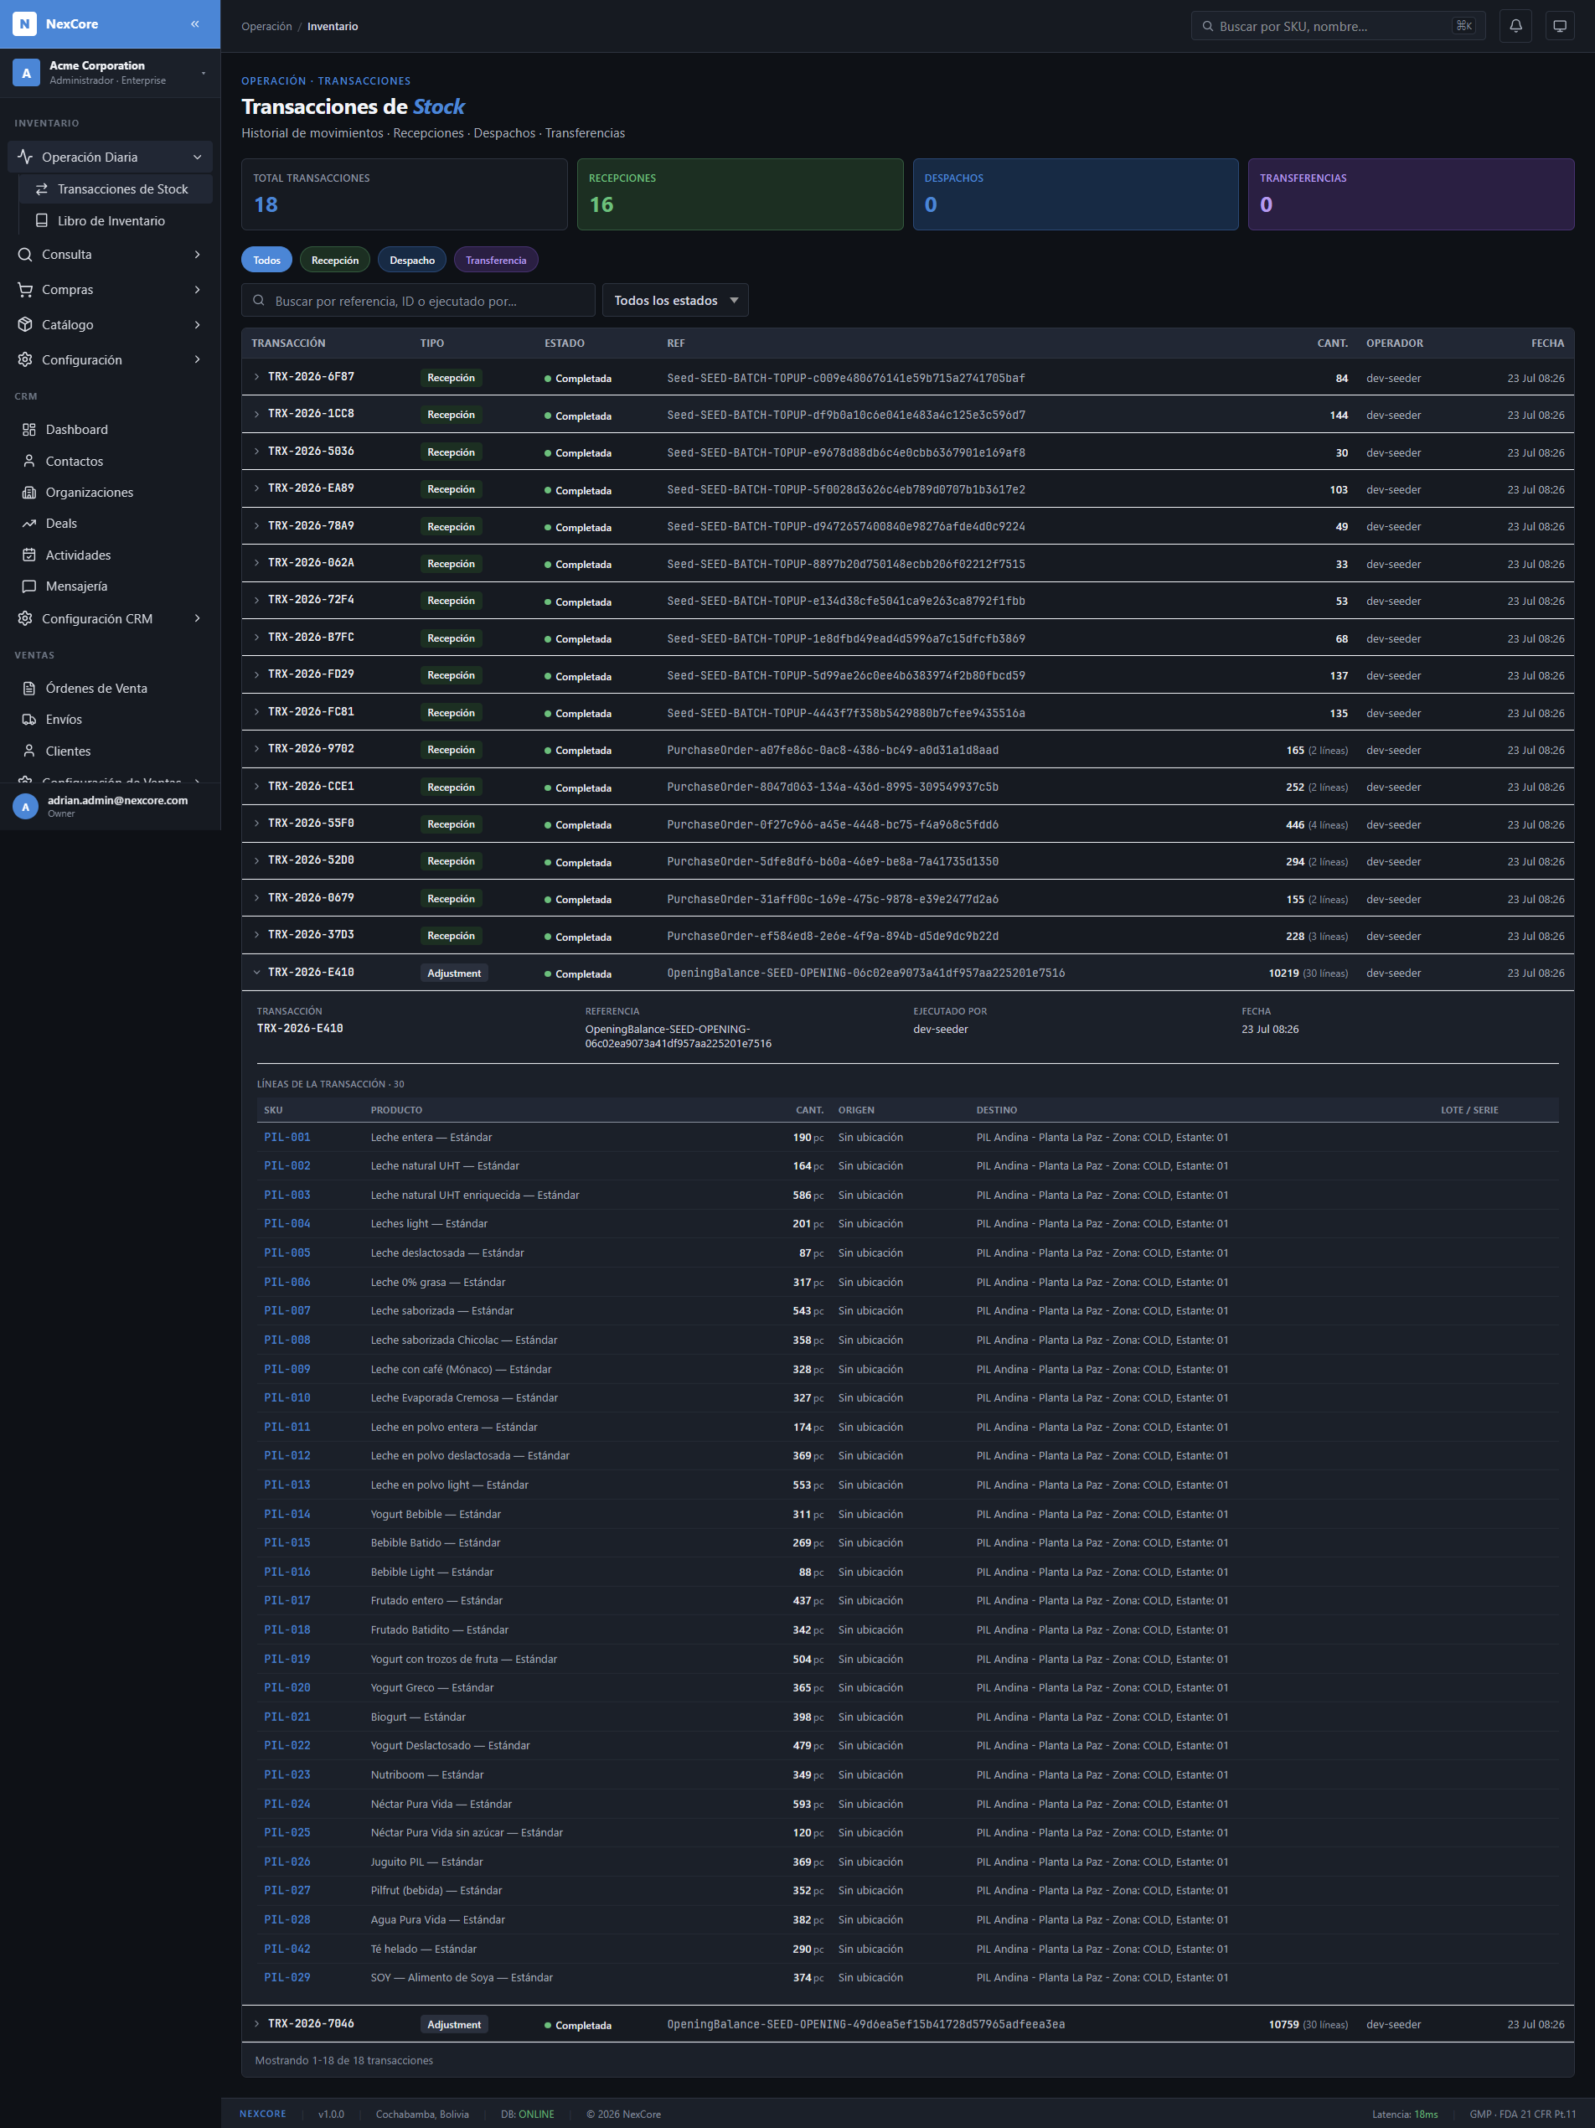This screenshot has width=1595, height=2128.
Task: Click the Acme Corporation avatar icon
Action: coord(26,72)
